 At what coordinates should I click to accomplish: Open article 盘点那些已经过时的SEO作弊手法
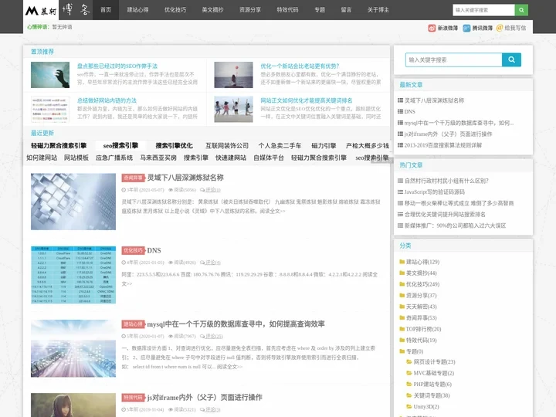pyautogui.click(x=117, y=66)
